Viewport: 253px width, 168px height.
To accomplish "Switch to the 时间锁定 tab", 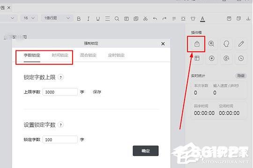I will [x=60, y=56].
